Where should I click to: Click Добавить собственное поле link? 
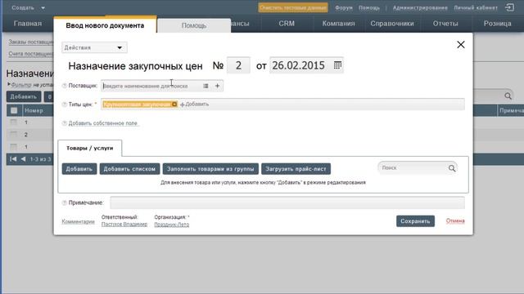(103, 123)
